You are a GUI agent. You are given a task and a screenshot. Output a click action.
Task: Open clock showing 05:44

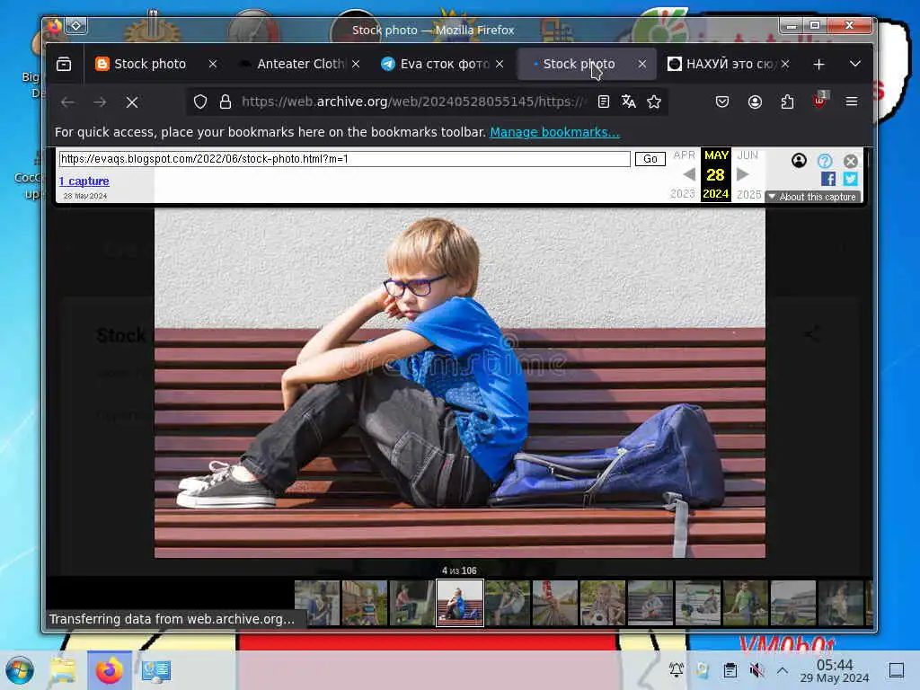(835, 670)
